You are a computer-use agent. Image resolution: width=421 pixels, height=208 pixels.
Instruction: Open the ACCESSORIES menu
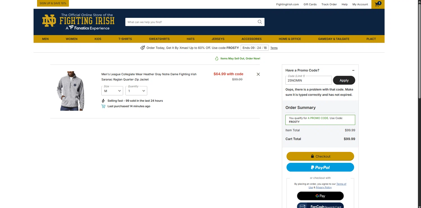tap(251, 39)
